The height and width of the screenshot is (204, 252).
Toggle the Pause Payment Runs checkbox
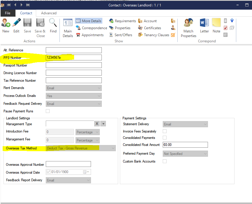point(48,111)
